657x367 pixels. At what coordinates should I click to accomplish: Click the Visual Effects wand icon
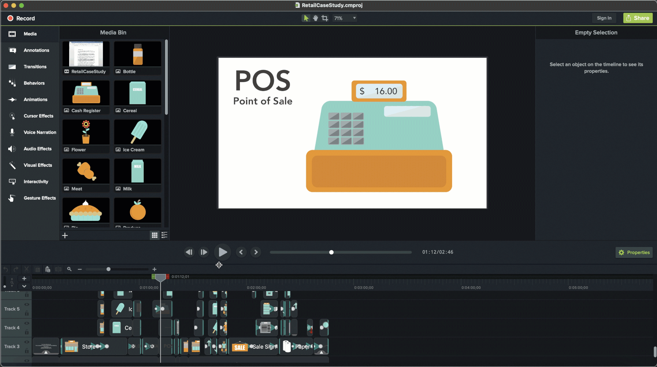click(12, 165)
